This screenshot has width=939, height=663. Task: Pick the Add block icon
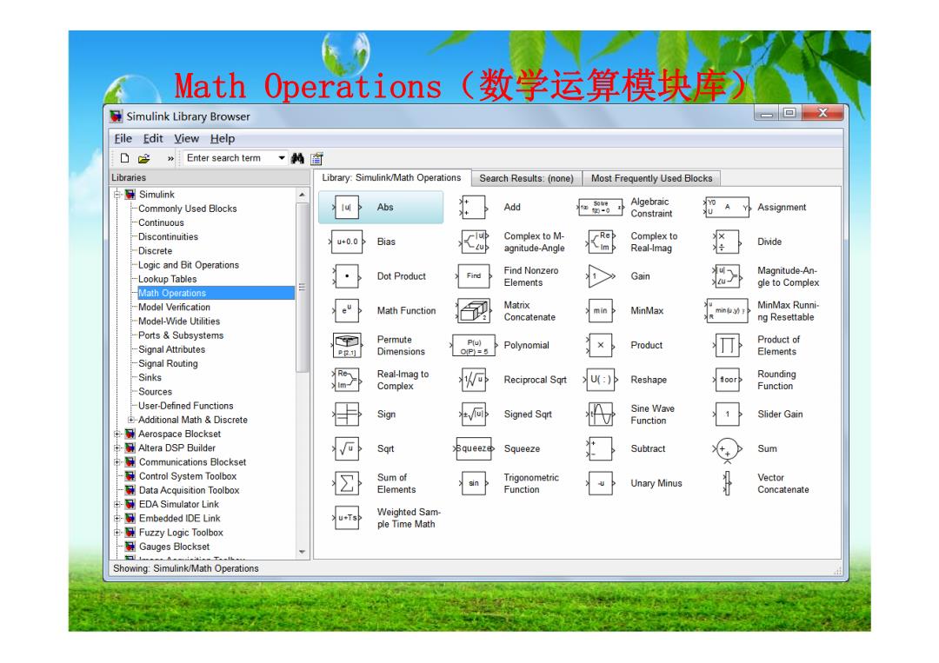tap(473, 207)
